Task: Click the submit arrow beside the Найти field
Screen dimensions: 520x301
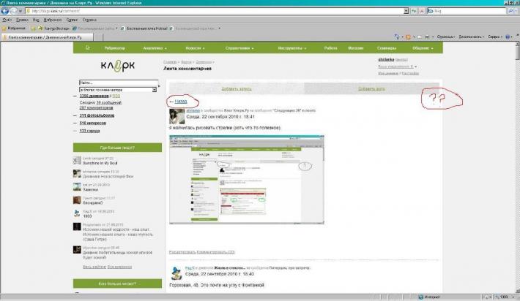Action: coord(160,86)
